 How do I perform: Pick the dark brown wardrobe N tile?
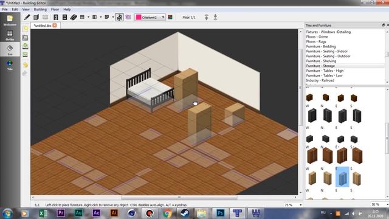click(328, 156)
